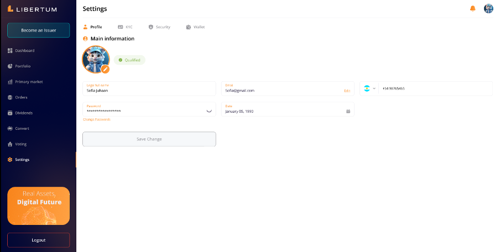This screenshot has height=252, width=500.
Task: Open Voting in the sidebar
Action: coord(20,144)
